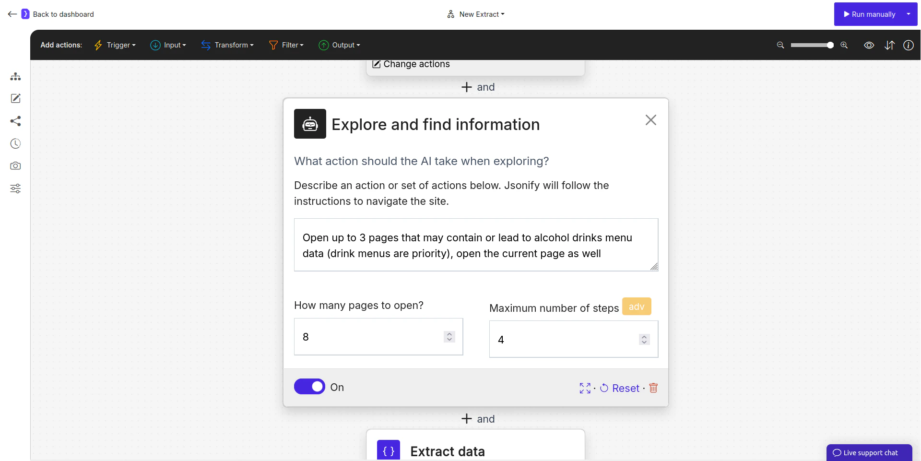Click the How many pages to open field

click(378, 337)
